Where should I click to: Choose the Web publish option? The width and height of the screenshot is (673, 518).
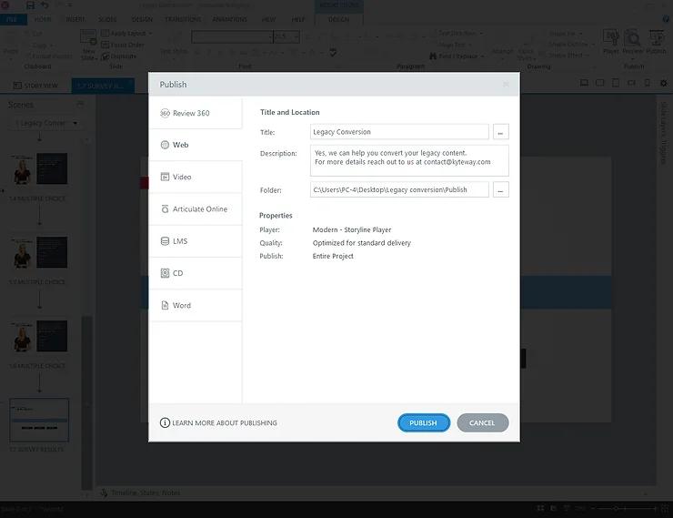[x=196, y=145]
